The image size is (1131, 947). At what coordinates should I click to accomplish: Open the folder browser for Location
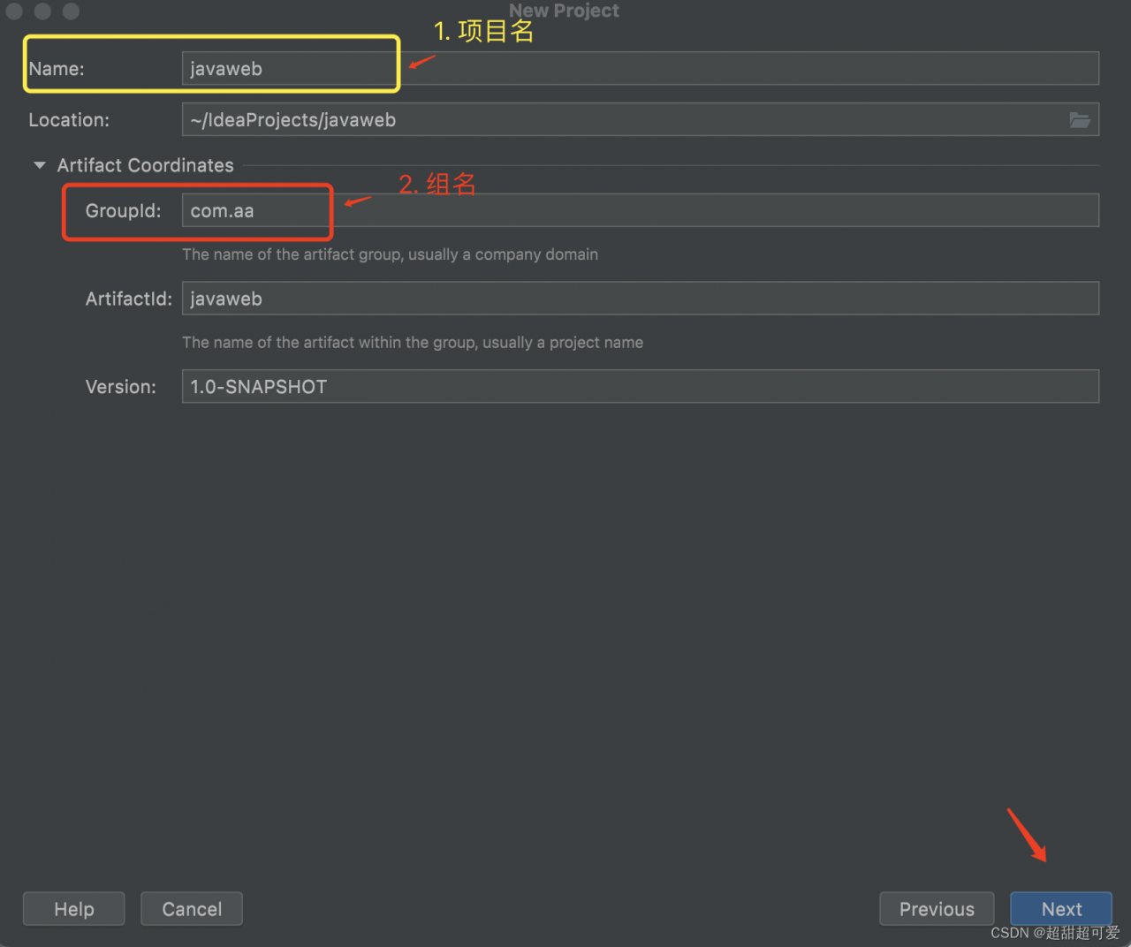(1079, 120)
